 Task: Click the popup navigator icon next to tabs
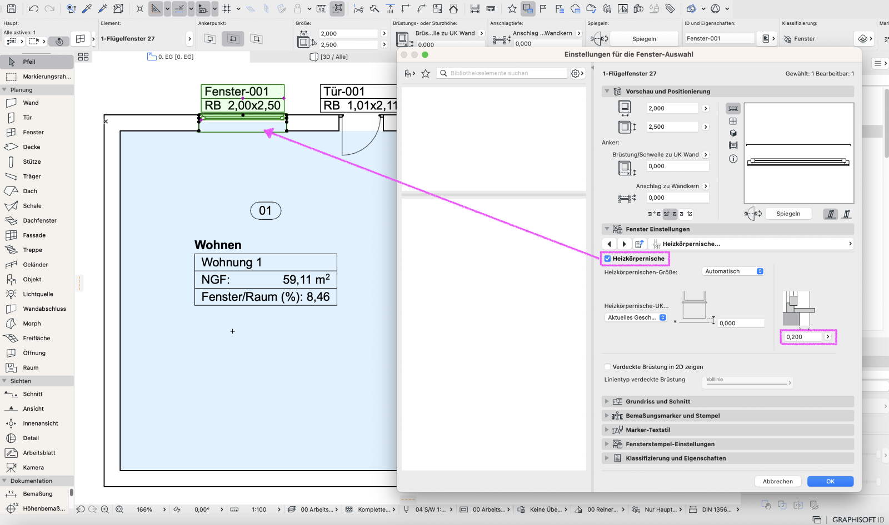click(83, 57)
